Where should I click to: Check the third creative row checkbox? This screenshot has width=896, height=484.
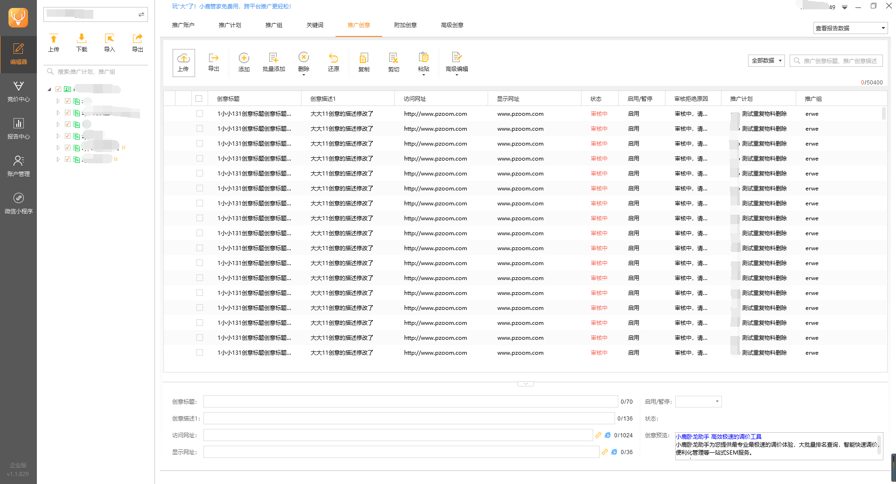[x=200, y=143]
